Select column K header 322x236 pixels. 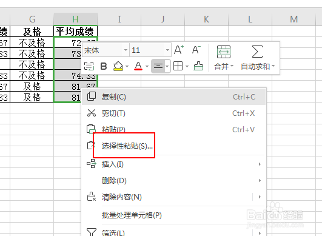pyautogui.click(x=206, y=19)
